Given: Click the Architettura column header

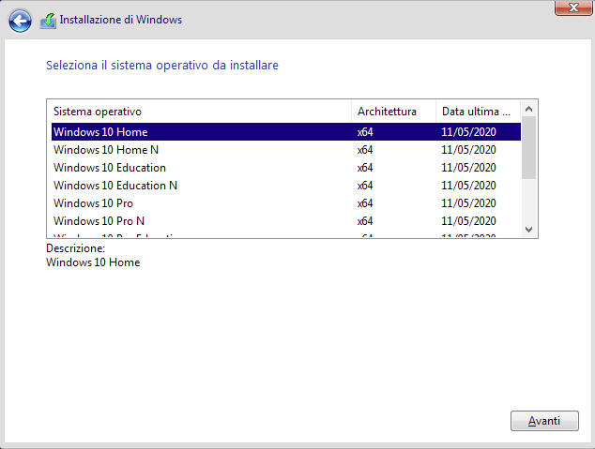Looking at the screenshot, I should [394, 112].
